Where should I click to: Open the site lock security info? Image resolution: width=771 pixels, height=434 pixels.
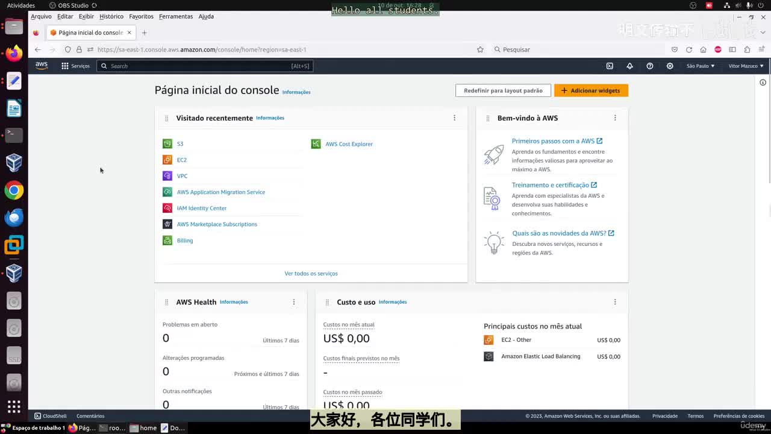tap(79, 49)
